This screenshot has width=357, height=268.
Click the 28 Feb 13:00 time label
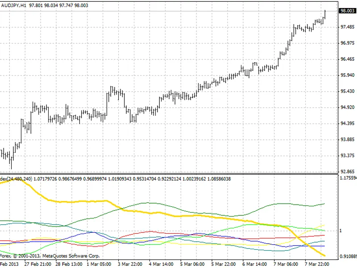pos(69,264)
